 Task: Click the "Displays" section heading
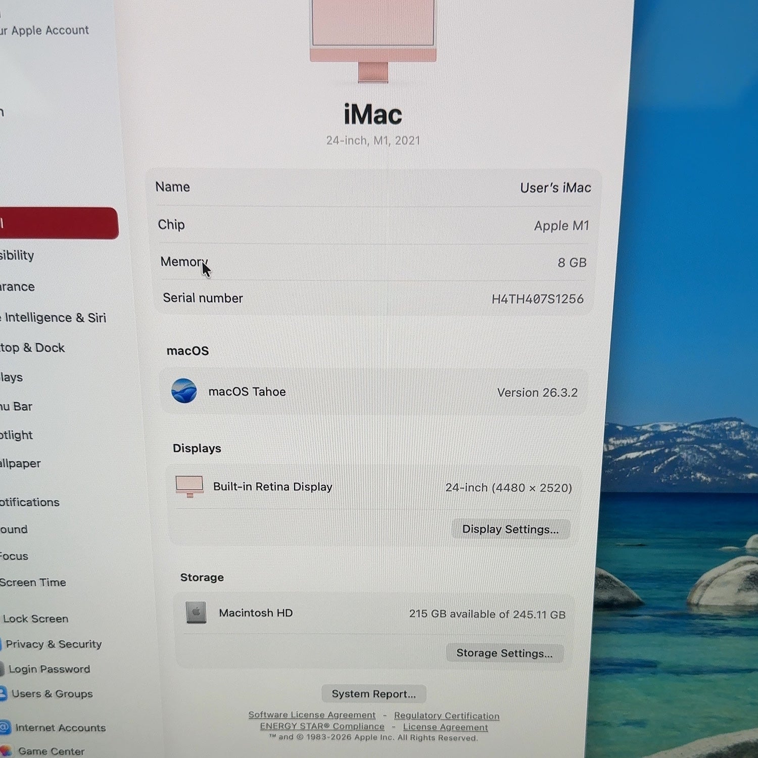[197, 448]
